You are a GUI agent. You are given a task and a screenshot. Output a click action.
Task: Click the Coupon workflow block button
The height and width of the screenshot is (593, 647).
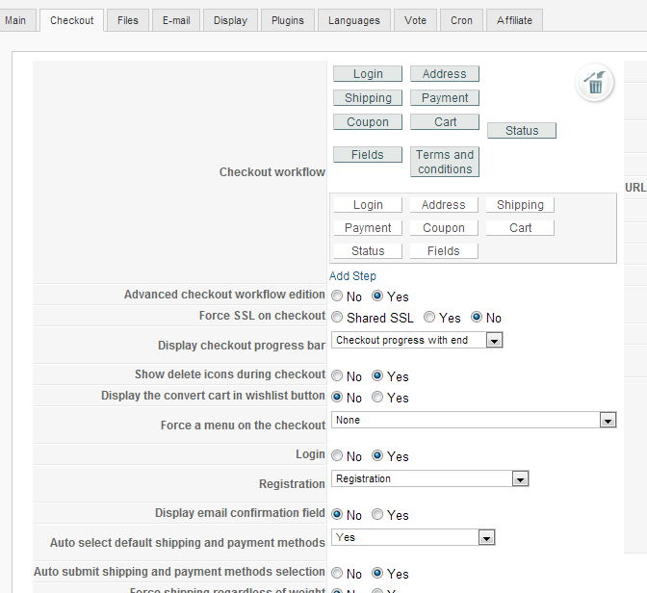coord(368,122)
